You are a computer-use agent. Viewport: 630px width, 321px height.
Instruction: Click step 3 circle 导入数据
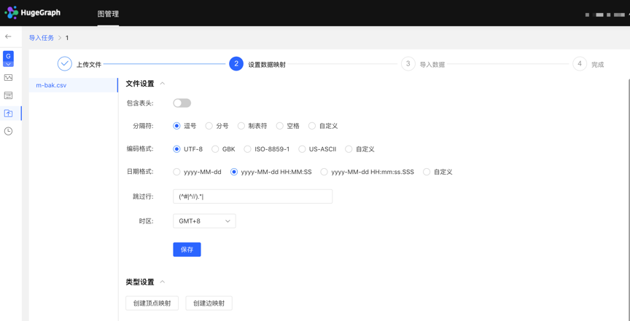(408, 63)
